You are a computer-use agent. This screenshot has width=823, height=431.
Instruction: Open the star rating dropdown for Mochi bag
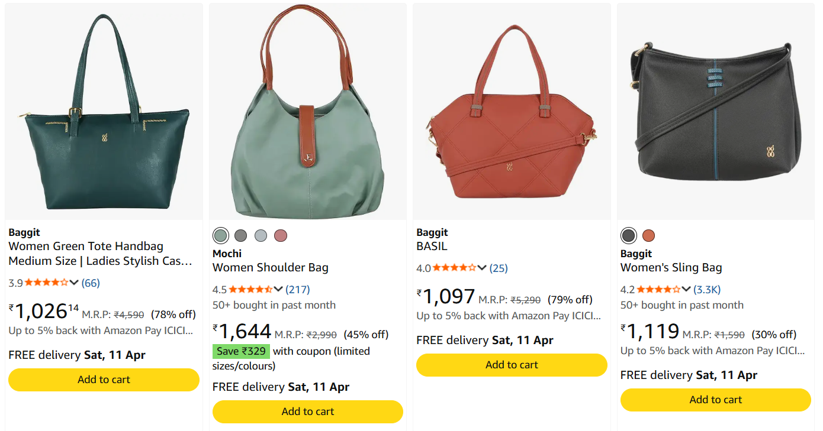278,289
